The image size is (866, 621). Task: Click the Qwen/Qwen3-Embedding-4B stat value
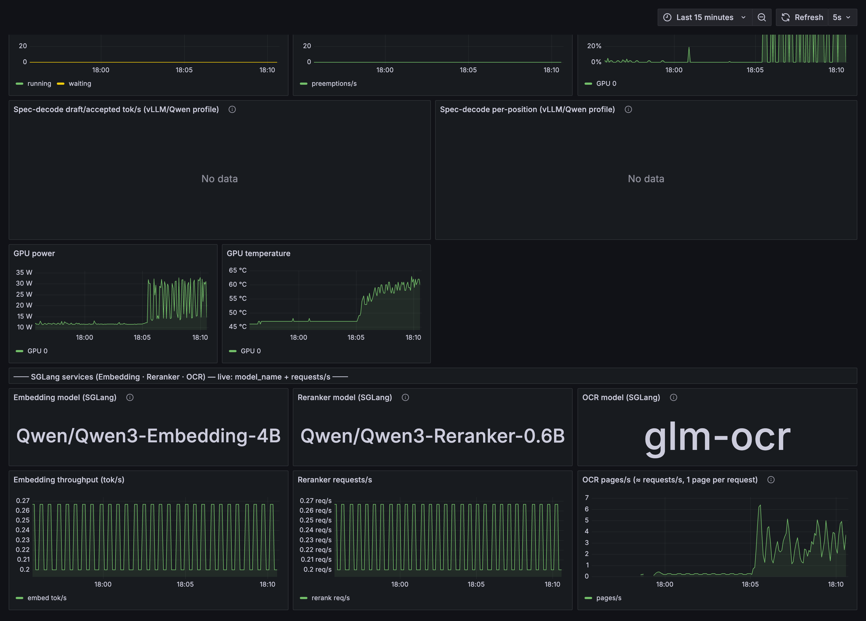pos(149,436)
